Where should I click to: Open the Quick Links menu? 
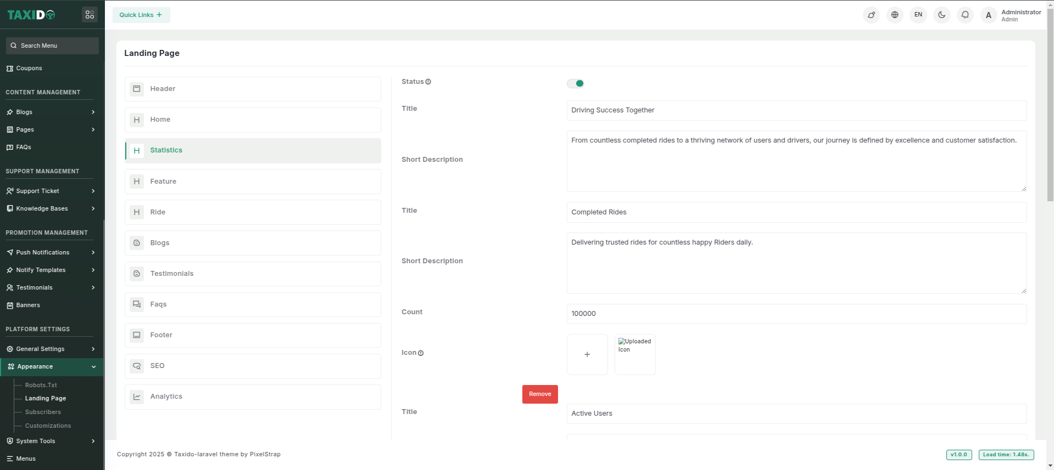141,15
